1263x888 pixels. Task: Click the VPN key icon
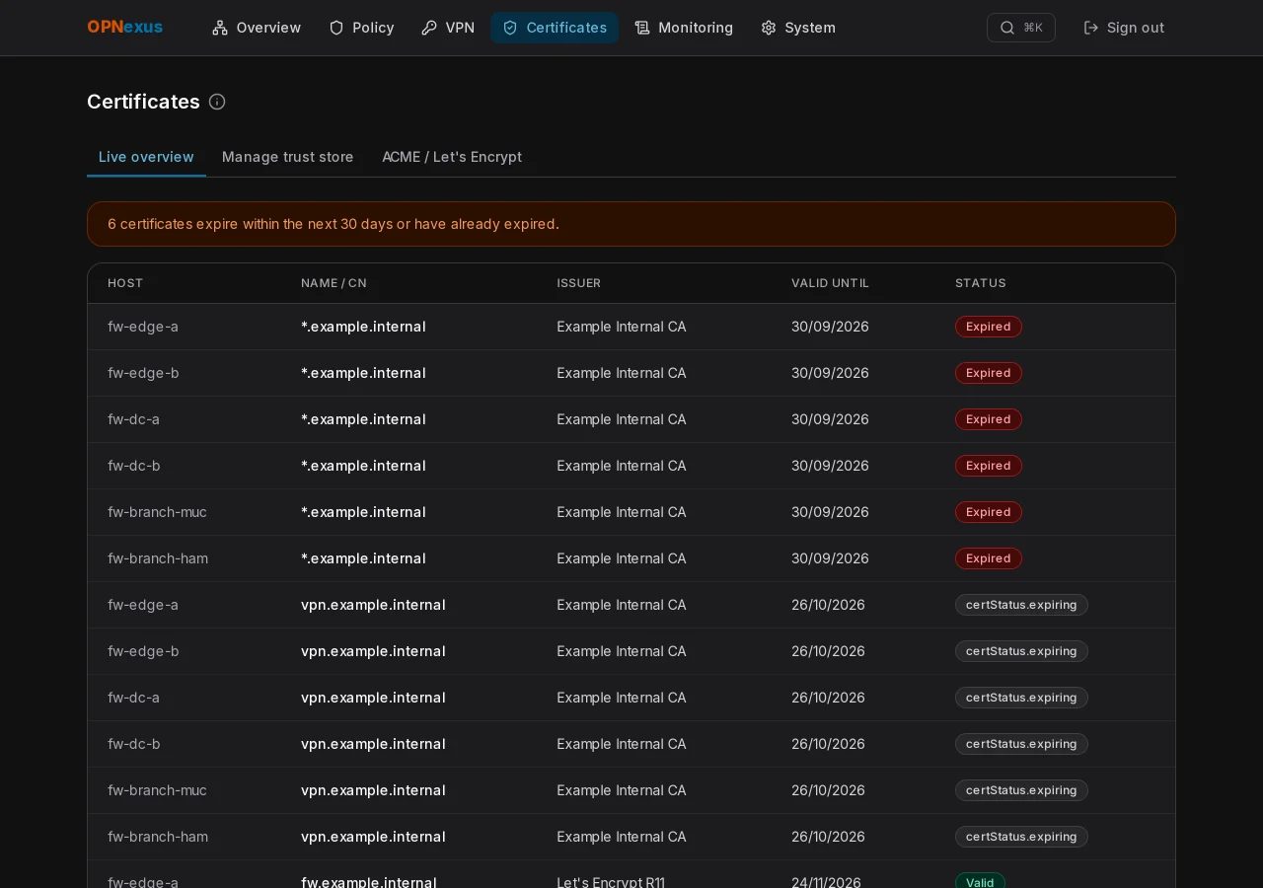pyautogui.click(x=429, y=28)
